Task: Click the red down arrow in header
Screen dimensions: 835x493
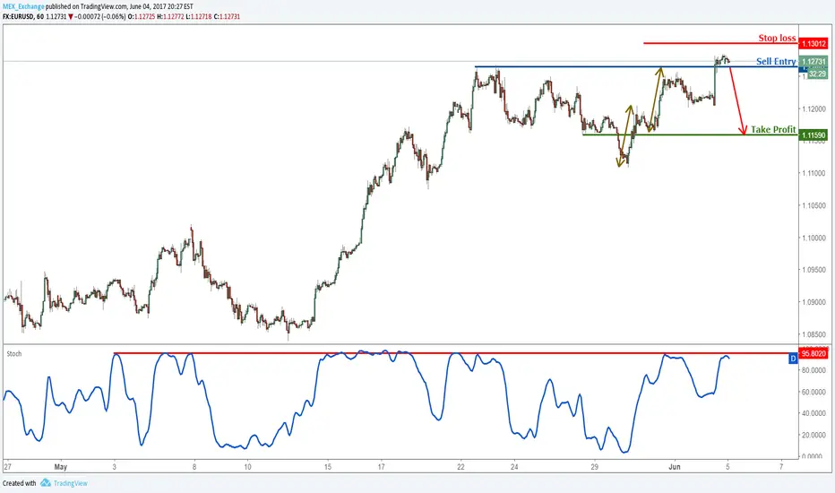Action: [71, 16]
